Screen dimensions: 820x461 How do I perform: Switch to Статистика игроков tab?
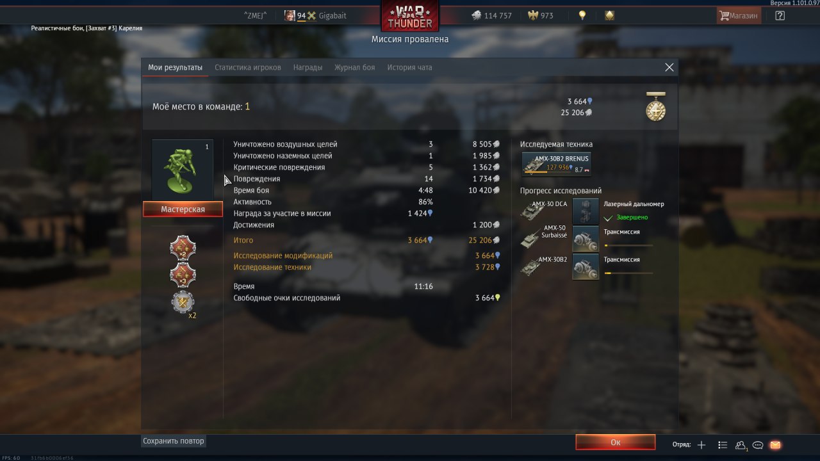248,67
